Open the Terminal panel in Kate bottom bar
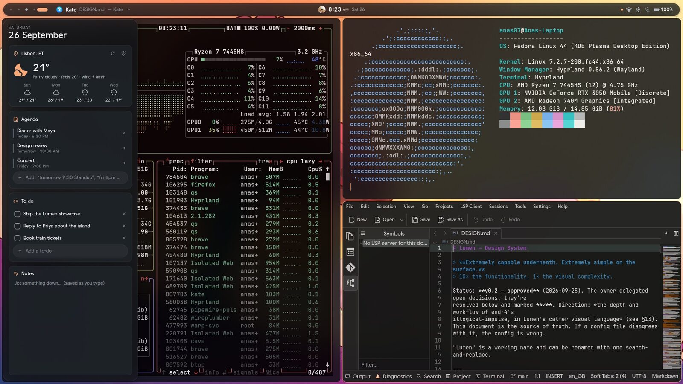 pos(490,376)
